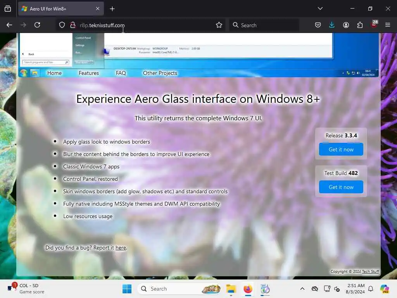The height and width of the screenshot is (298, 397).
Task: Open the Firefox downloads panel
Action: pyautogui.click(x=332, y=25)
